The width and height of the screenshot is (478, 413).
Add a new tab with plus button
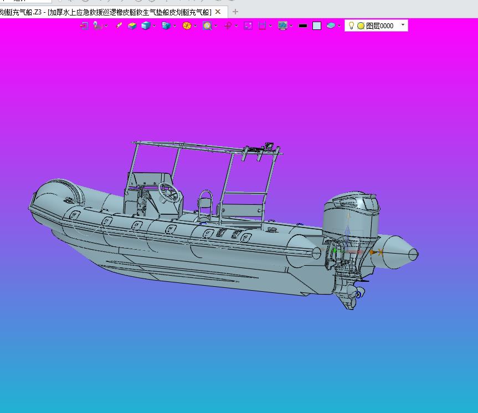tap(235, 12)
